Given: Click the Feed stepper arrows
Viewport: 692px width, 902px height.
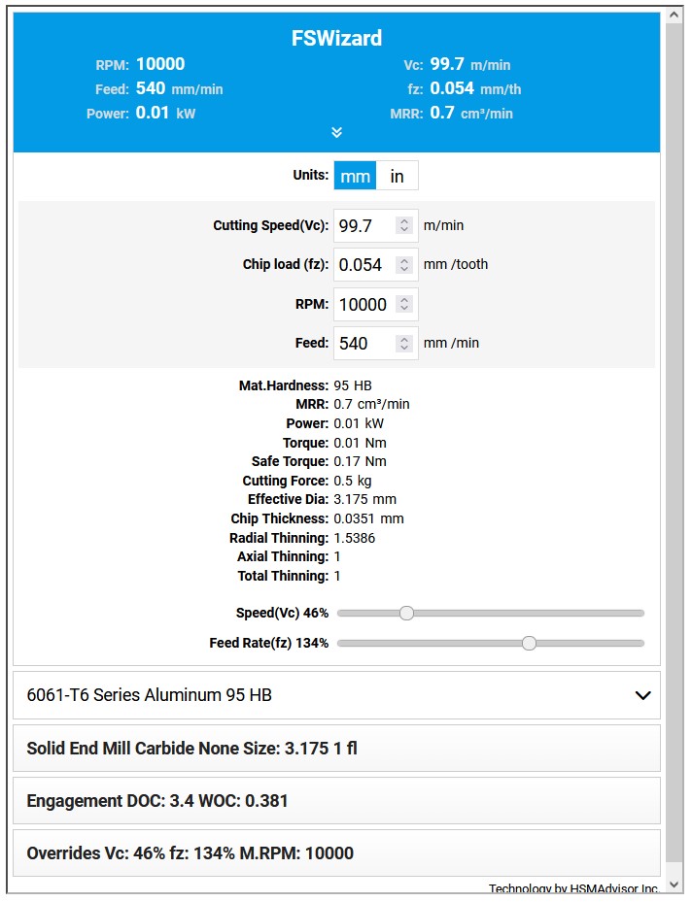Looking at the screenshot, I should pyautogui.click(x=404, y=344).
